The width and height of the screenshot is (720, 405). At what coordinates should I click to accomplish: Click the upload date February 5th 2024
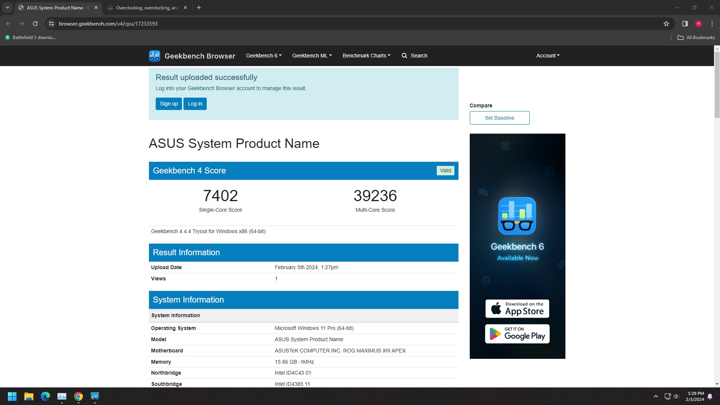pyautogui.click(x=307, y=267)
